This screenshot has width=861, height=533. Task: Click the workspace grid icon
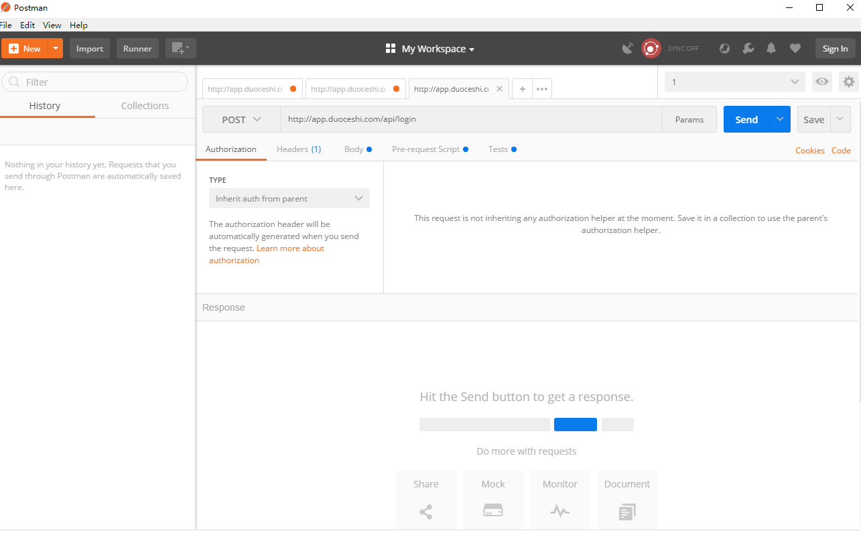pyautogui.click(x=391, y=49)
